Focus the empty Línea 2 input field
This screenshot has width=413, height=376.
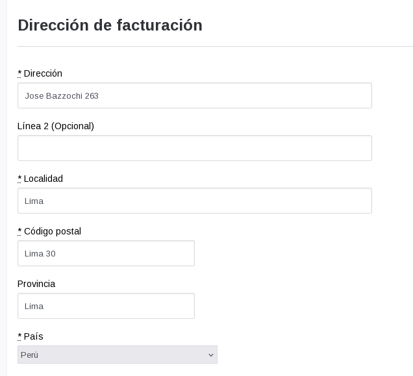point(194,148)
